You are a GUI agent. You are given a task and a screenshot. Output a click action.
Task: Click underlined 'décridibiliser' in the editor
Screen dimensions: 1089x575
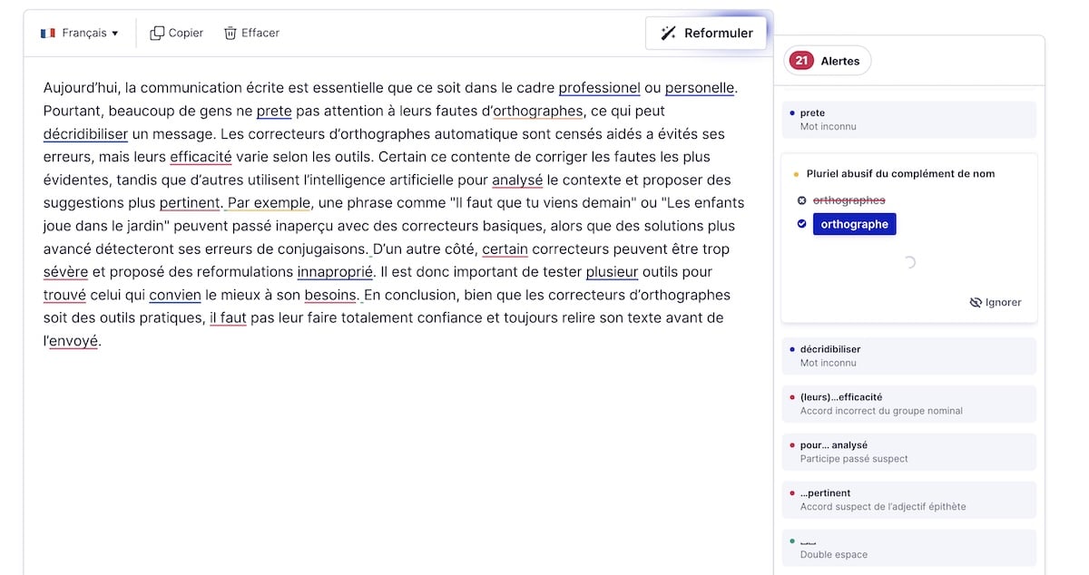85,134
